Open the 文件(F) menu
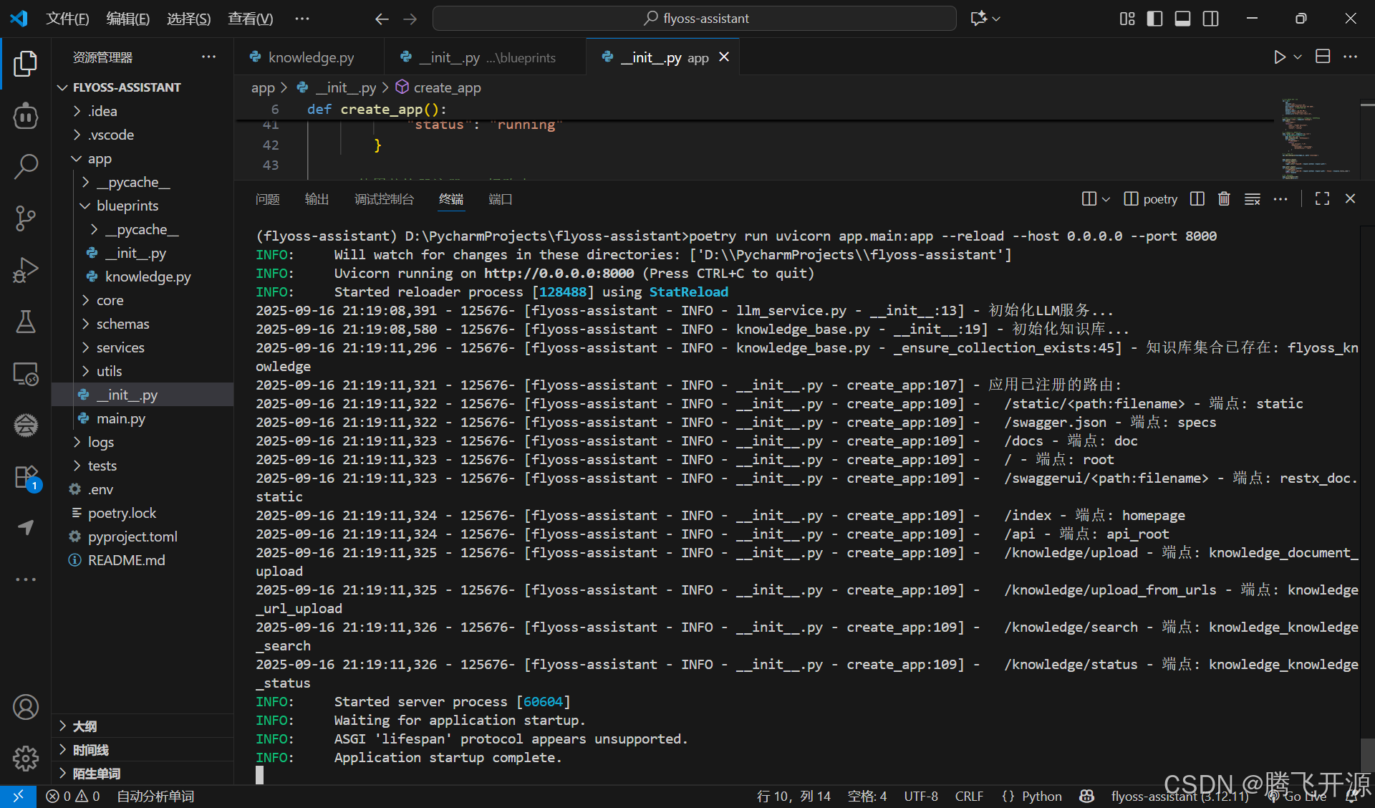This screenshot has width=1375, height=808. pyautogui.click(x=67, y=19)
